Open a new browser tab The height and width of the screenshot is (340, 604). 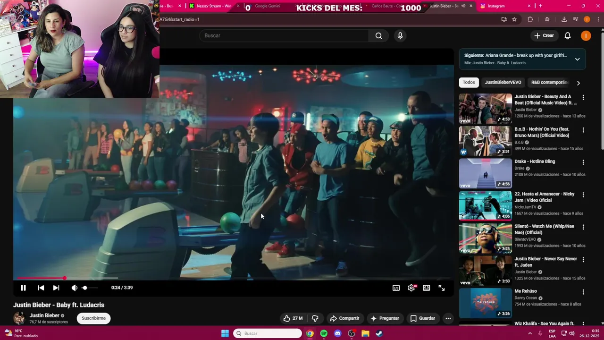[x=540, y=6]
